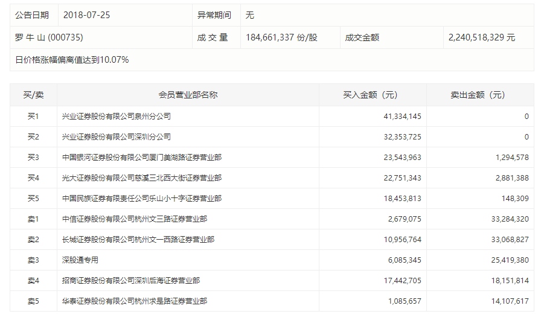Click the 买/卖 column header
Viewport: 541px width, 317px height.
33,95
